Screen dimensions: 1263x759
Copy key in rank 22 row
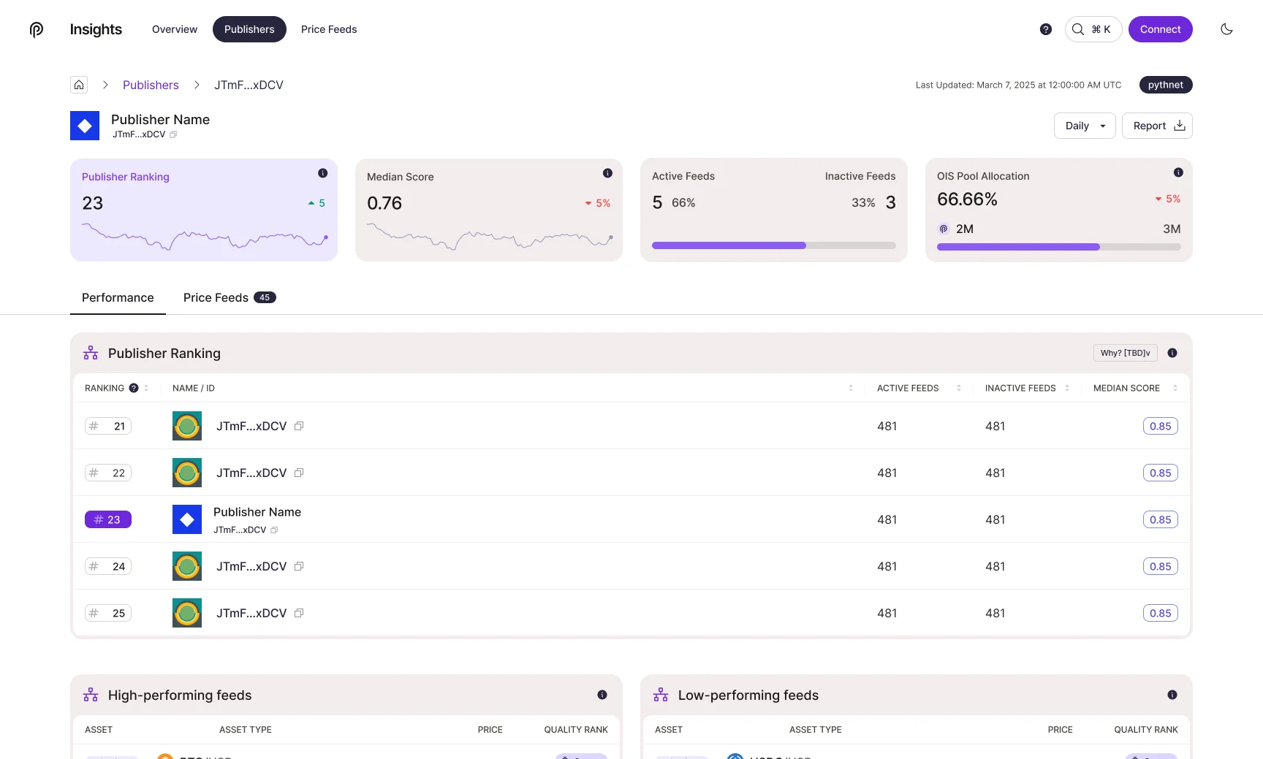point(299,473)
